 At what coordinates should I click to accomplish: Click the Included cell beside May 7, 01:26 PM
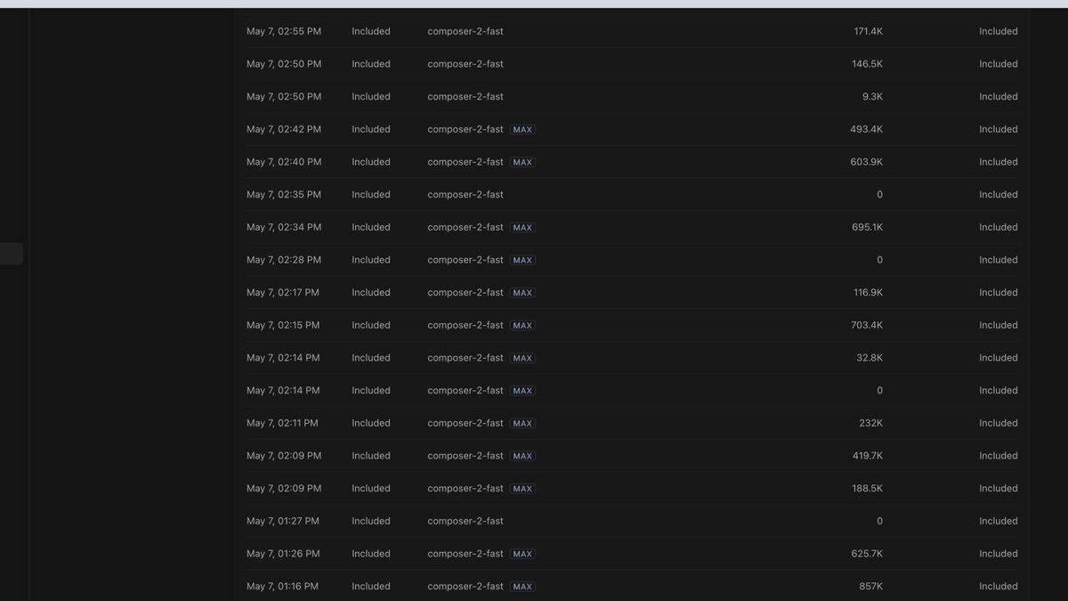(371, 554)
